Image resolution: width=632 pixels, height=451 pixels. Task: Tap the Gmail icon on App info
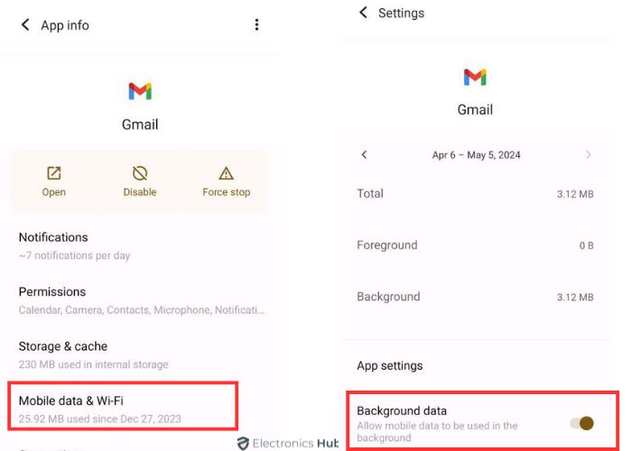(140, 91)
